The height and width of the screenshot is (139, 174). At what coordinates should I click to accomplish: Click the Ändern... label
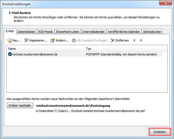(62, 40)
